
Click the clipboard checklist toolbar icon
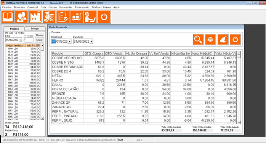pyautogui.click(x=63, y=17)
